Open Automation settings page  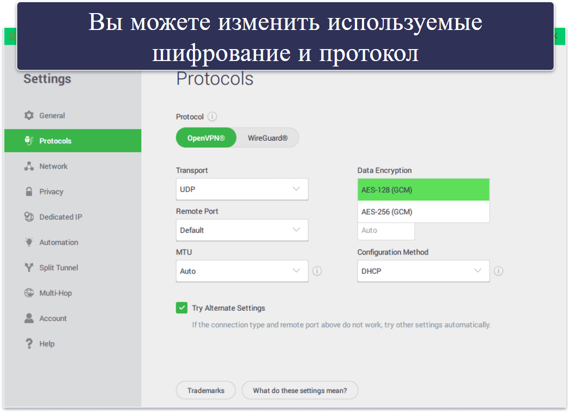(73, 242)
